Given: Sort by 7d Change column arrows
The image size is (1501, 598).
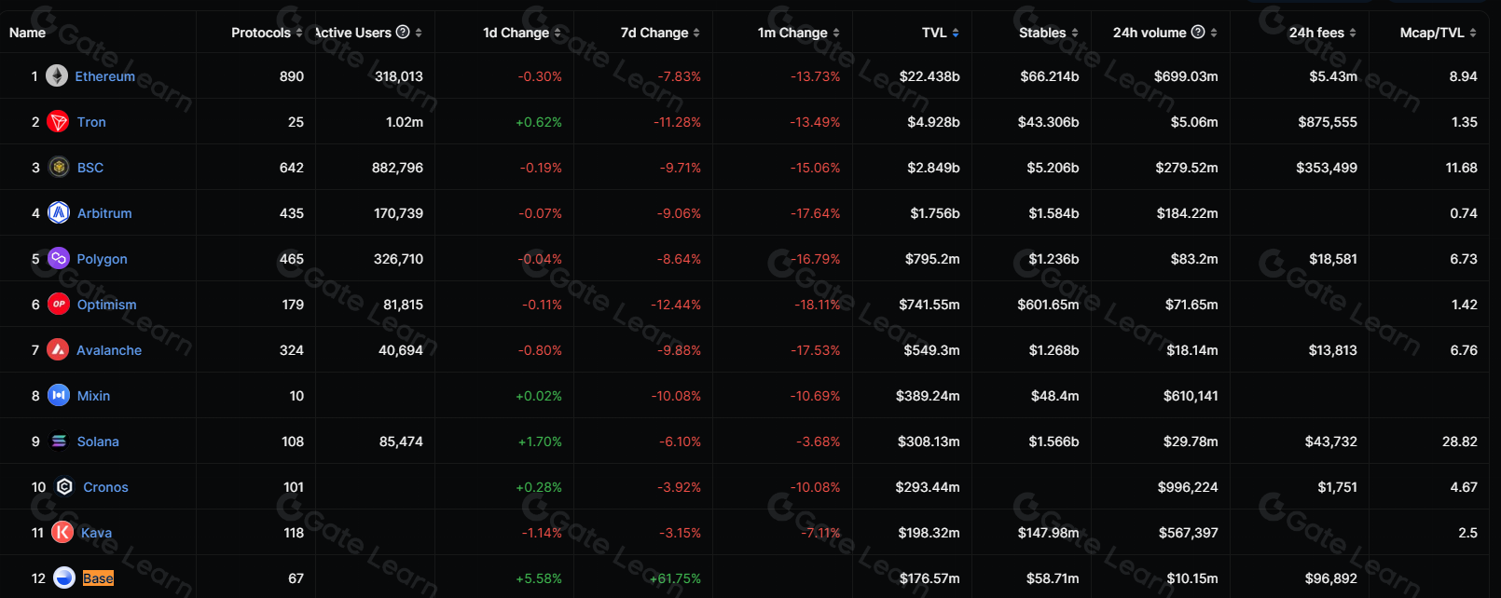Looking at the screenshot, I should click(x=696, y=33).
